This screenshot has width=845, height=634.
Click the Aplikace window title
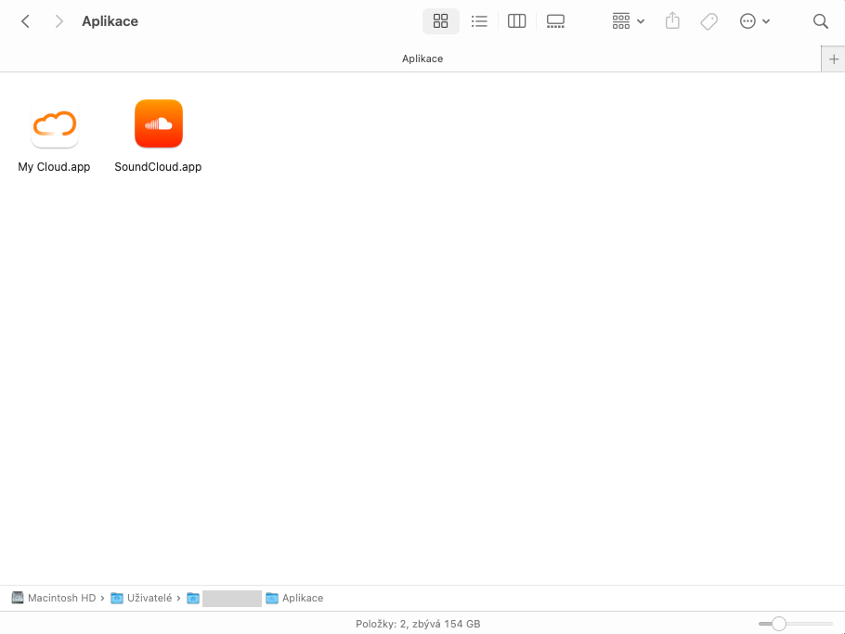click(x=110, y=21)
